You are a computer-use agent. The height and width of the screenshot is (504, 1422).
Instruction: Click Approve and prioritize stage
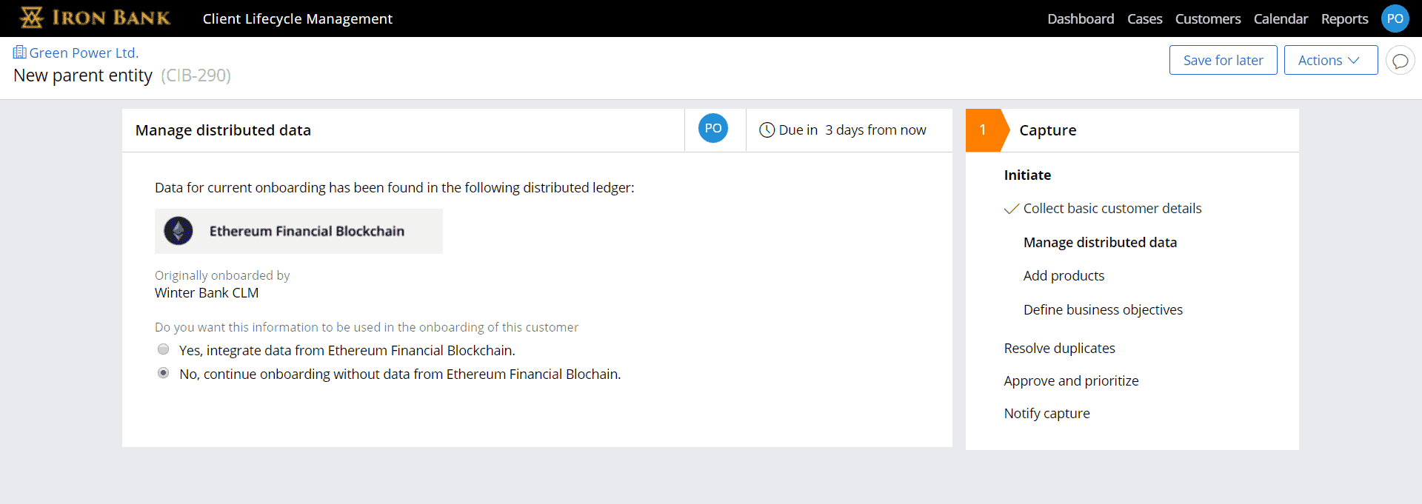[x=1071, y=381]
